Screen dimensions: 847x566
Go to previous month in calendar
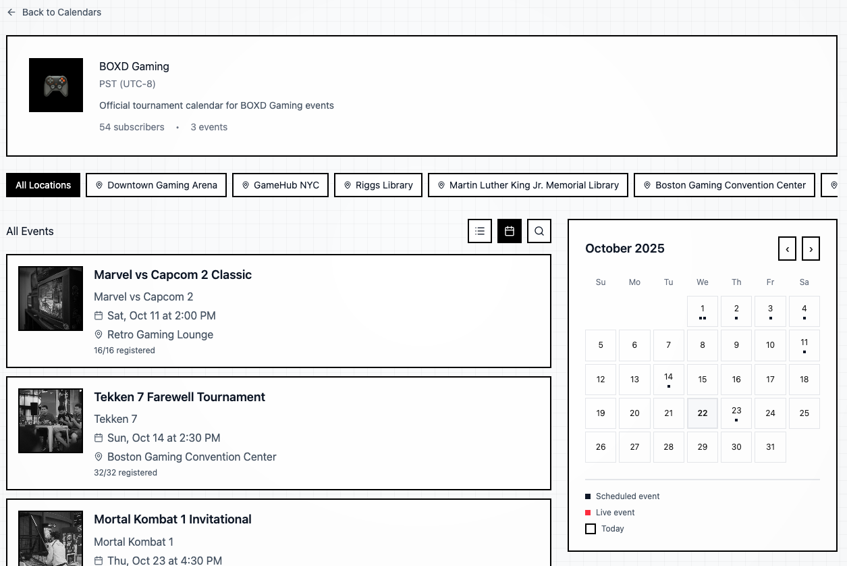[787, 249]
